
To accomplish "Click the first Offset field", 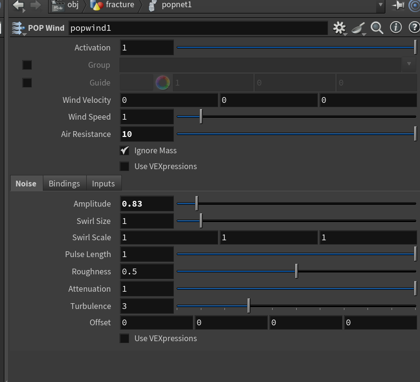I will [x=157, y=323].
